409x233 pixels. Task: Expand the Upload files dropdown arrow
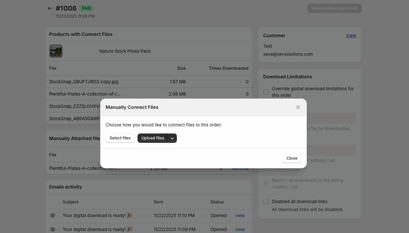(172, 138)
